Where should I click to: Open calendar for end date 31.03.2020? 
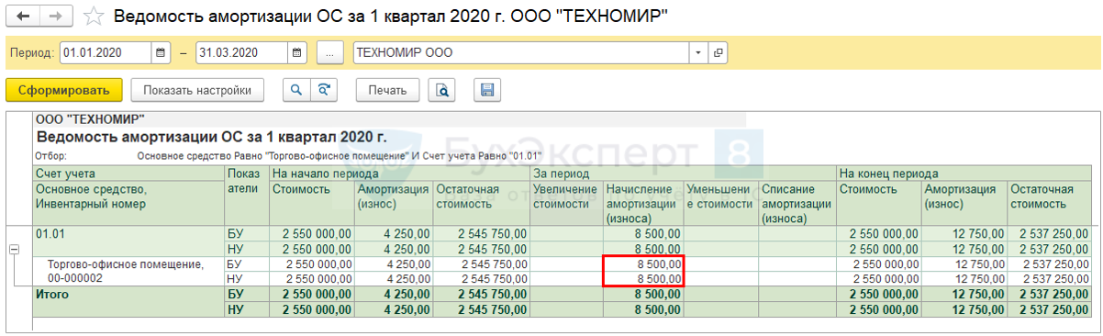(296, 53)
